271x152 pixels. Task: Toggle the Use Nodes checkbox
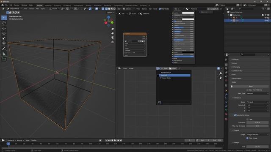pyautogui.click(x=160, y=9)
